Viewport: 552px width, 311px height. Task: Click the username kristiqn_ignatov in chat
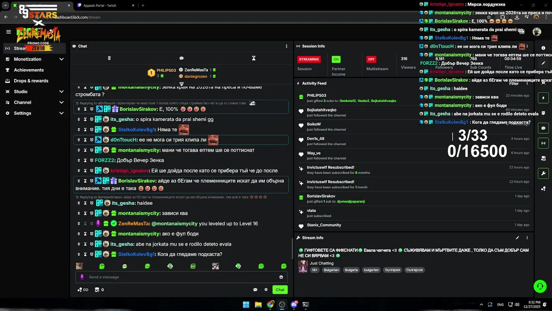pos(130,171)
